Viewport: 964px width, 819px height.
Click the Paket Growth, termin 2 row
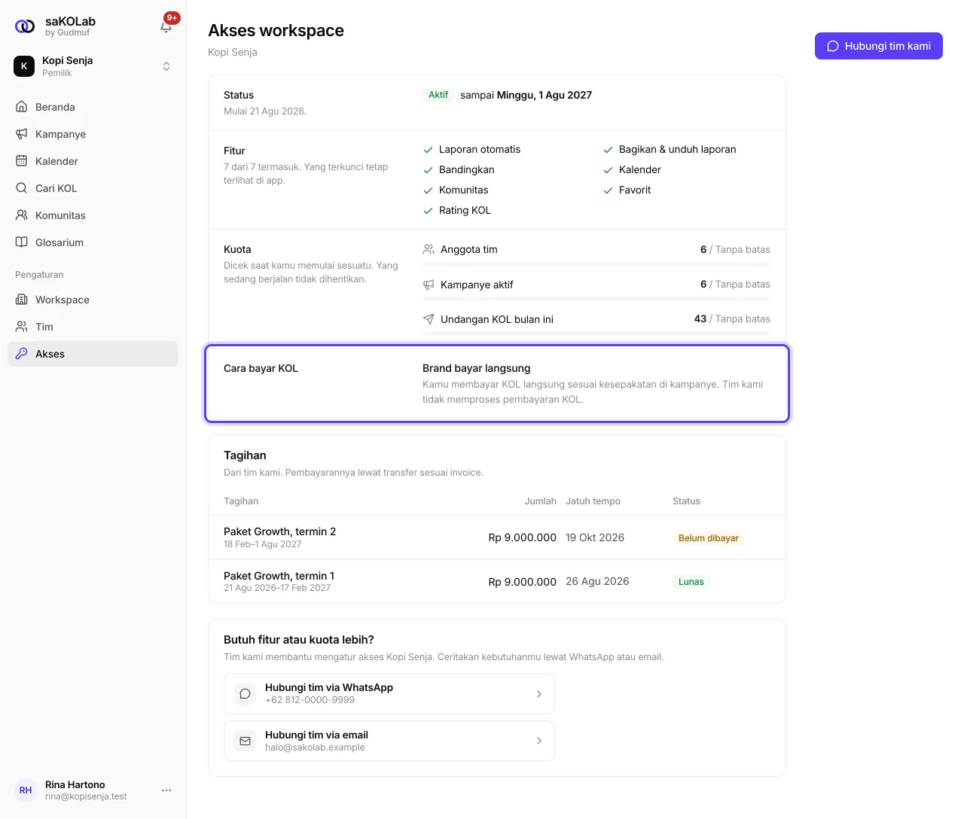pyautogui.click(x=497, y=537)
